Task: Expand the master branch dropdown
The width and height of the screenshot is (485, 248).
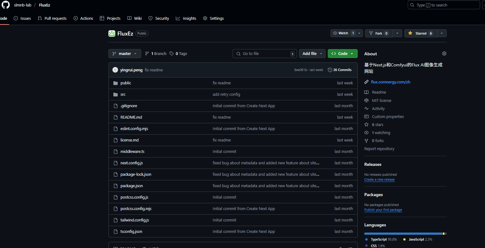Action: pyautogui.click(x=124, y=54)
